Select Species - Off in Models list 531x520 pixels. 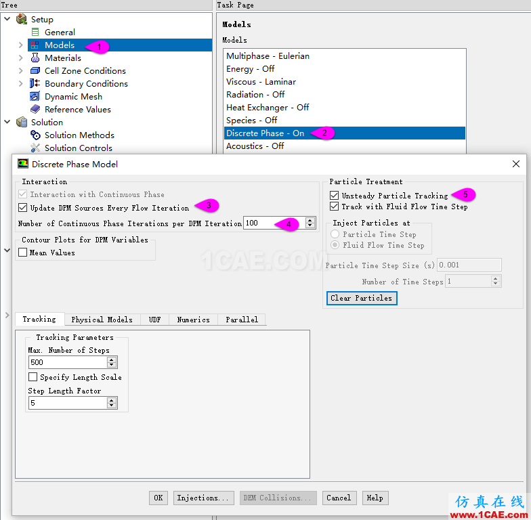[344, 121]
